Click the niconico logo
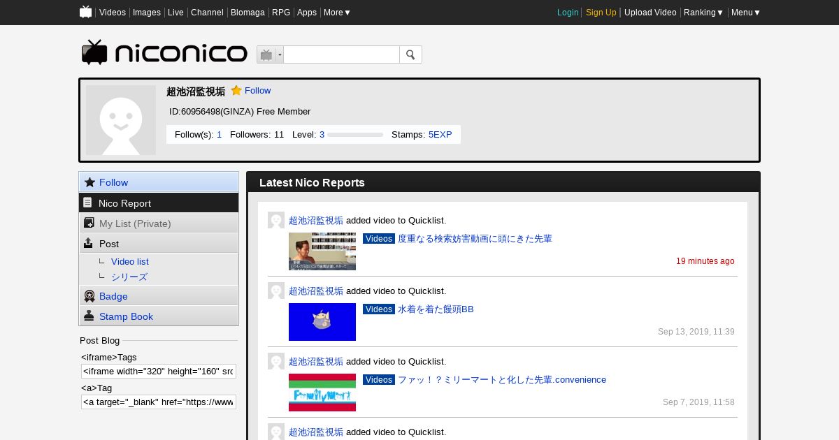Image resolution: width=839 pixels, height=440 pixels. 164,53
